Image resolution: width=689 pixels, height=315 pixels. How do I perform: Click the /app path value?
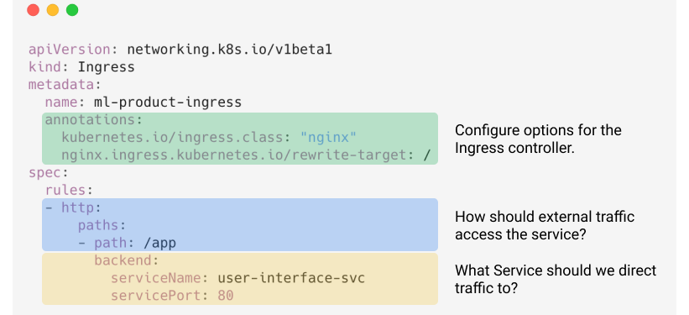(159, 244)
